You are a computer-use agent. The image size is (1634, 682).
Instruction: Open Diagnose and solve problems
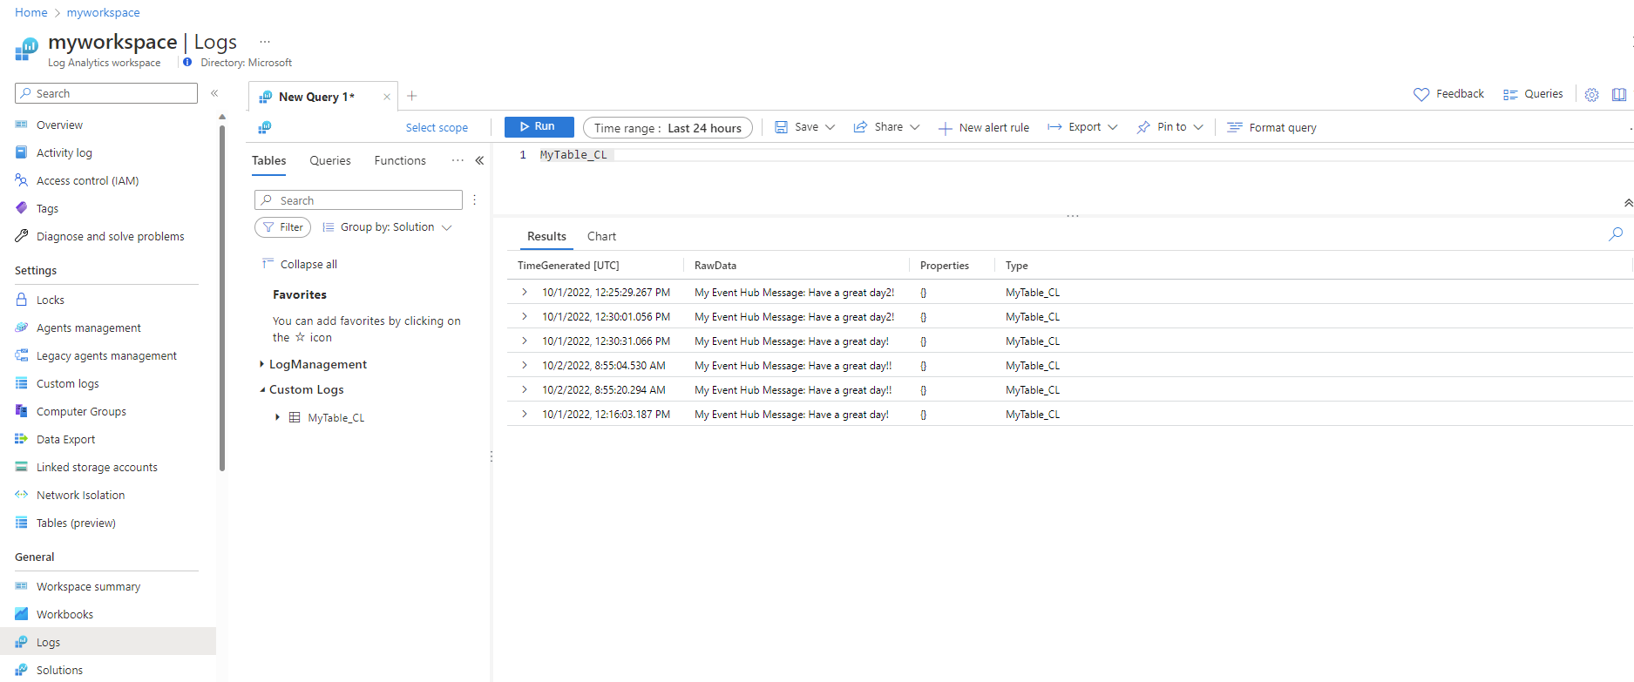point(110,236)
